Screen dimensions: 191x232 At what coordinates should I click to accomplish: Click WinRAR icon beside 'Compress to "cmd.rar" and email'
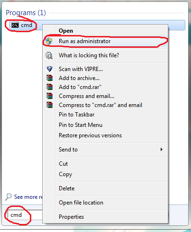pyautogui.click(x=49, y=105)
